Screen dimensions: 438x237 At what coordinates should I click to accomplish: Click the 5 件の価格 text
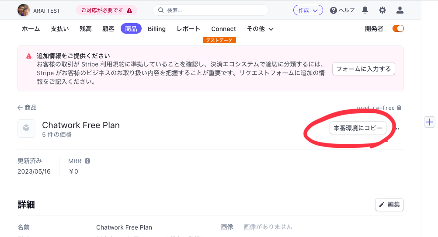click(x=57, y=135)
